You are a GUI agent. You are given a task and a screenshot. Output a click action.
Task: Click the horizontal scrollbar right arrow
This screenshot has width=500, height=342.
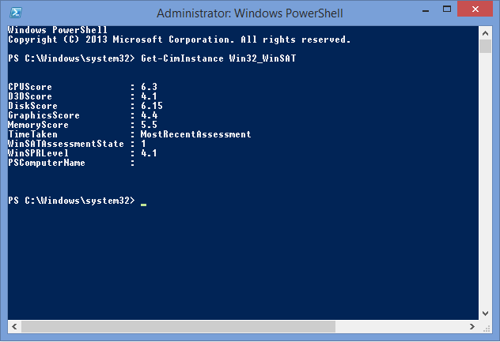coord(472,326)
